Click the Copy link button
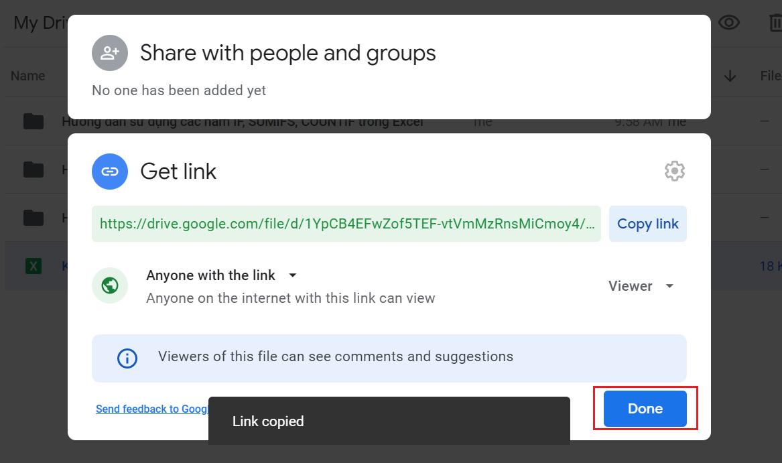Screen dimensions: 782x463 (647, 223)
